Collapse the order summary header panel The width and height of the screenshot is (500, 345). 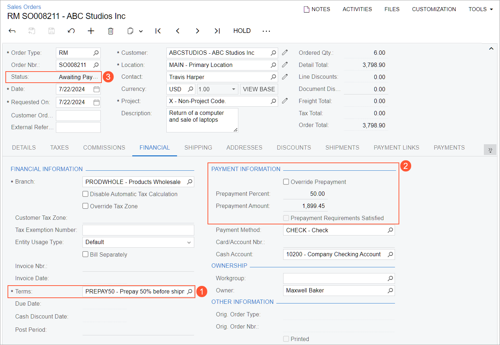coord(491,49)
